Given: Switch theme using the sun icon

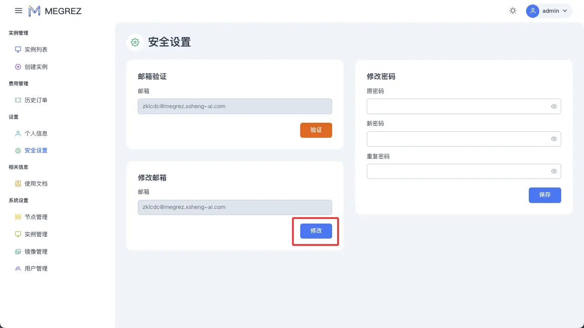Looking at the screenshot, I should pyautogui.click(x=513, y=10).
